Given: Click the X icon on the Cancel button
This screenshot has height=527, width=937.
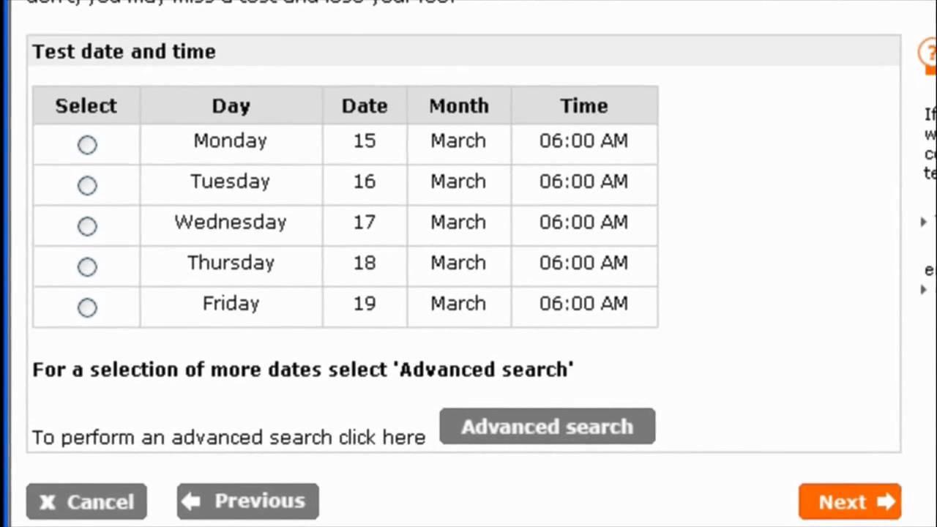Looking at the screenshot, I should click(x=48, y=502).
